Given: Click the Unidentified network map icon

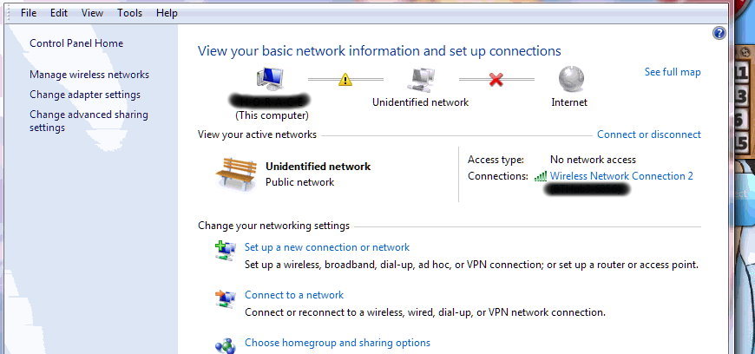Looking at the screenshot, I should (420, 79).
